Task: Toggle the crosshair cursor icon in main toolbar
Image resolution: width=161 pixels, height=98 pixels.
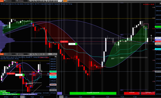Action: pos(41,1)
